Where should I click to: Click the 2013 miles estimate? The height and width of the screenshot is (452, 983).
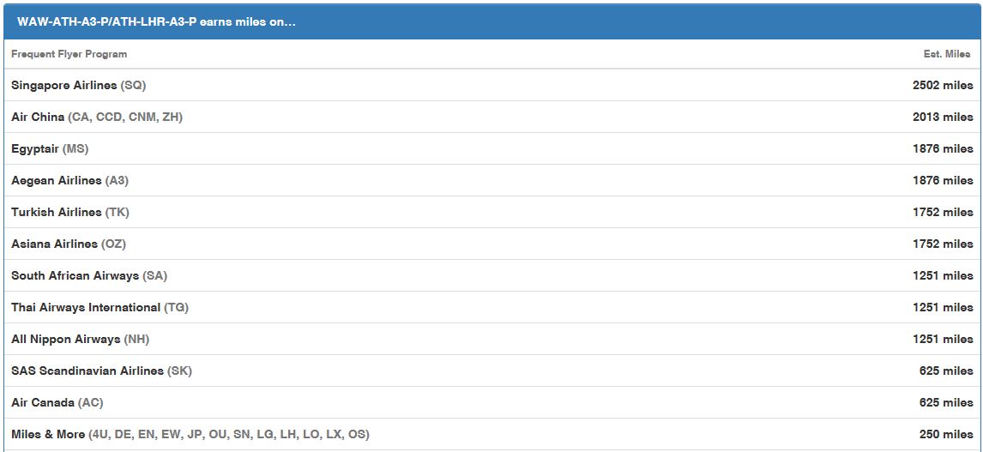(943, 118)
